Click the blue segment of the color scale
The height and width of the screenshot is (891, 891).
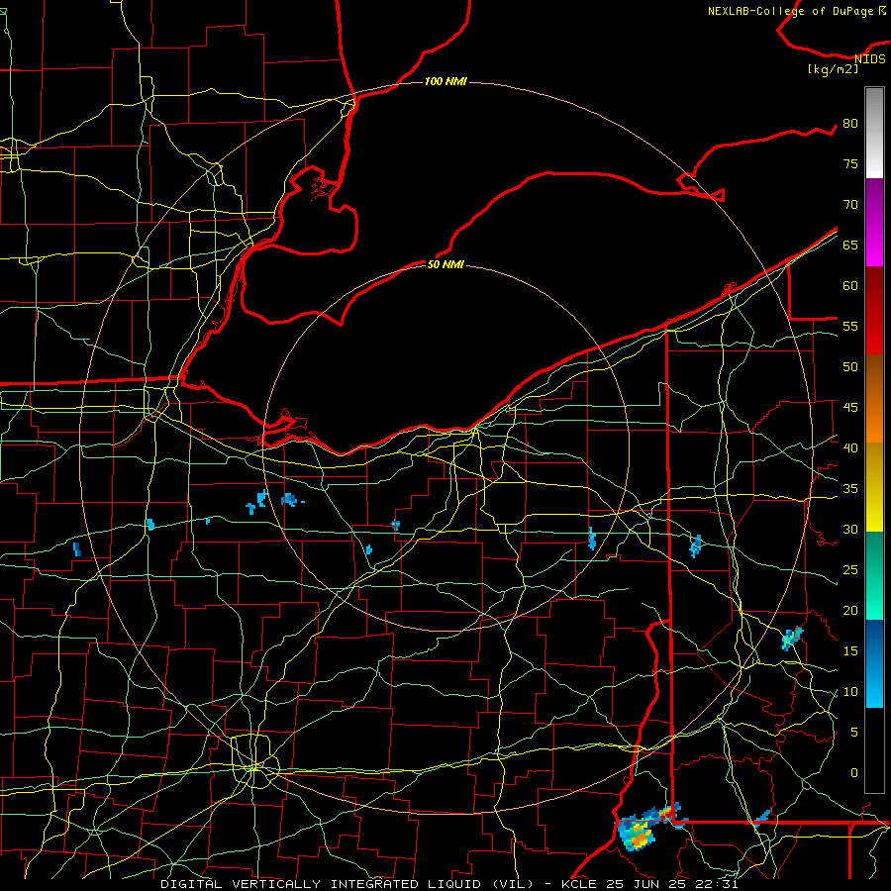[874, 663]
